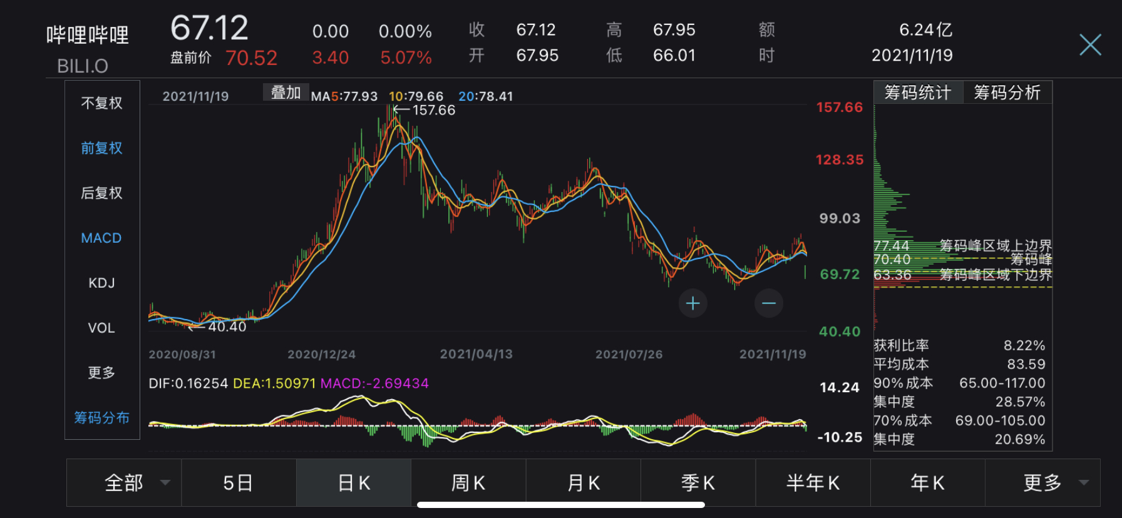
Task: Select the 半年K chart period
Action: [x=813, y=483]
